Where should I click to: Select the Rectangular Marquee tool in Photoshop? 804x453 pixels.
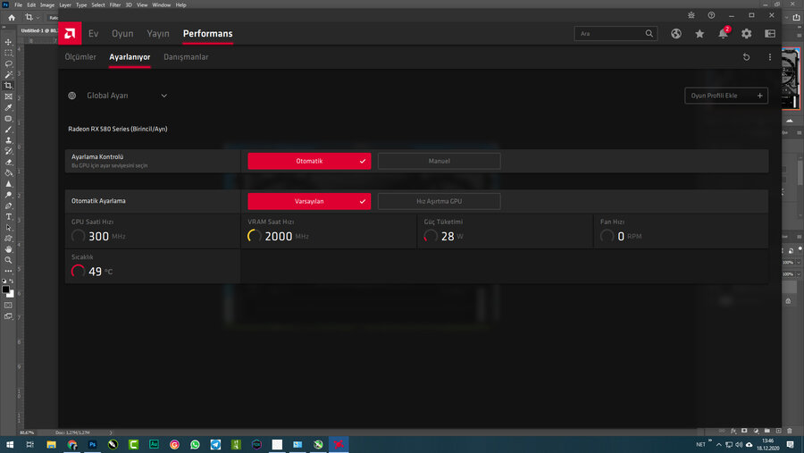[8, 53]
